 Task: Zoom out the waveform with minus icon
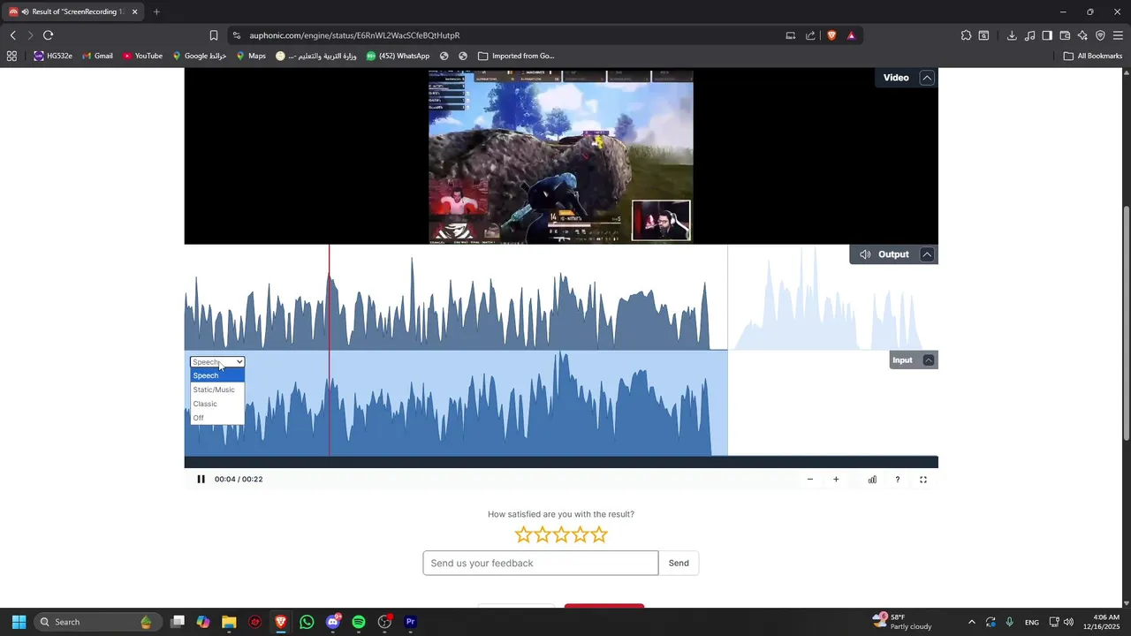click(x=809, y=480)
